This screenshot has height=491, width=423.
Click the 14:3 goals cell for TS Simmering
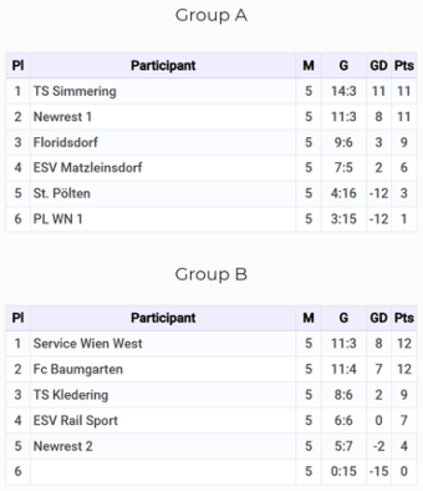[x=343, y=91]
